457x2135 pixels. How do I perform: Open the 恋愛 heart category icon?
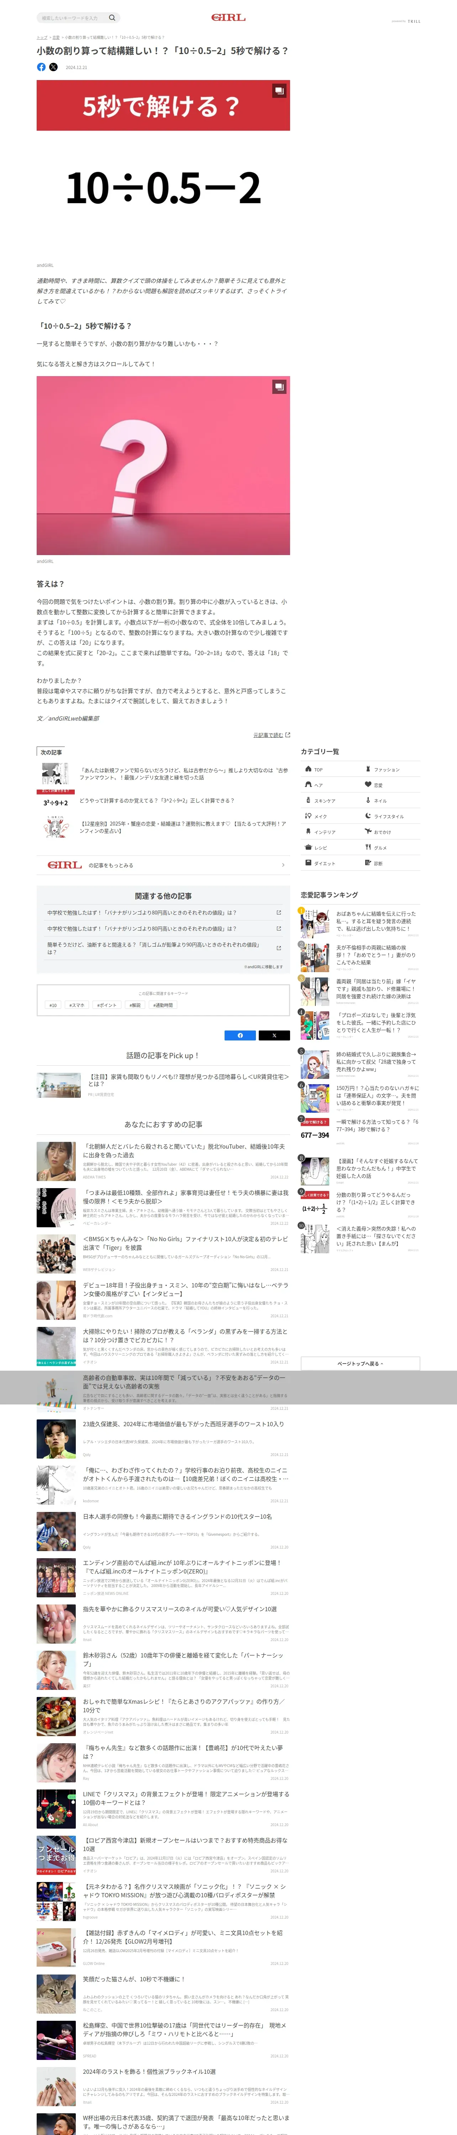pyautogui.click(x=368, y=785)
